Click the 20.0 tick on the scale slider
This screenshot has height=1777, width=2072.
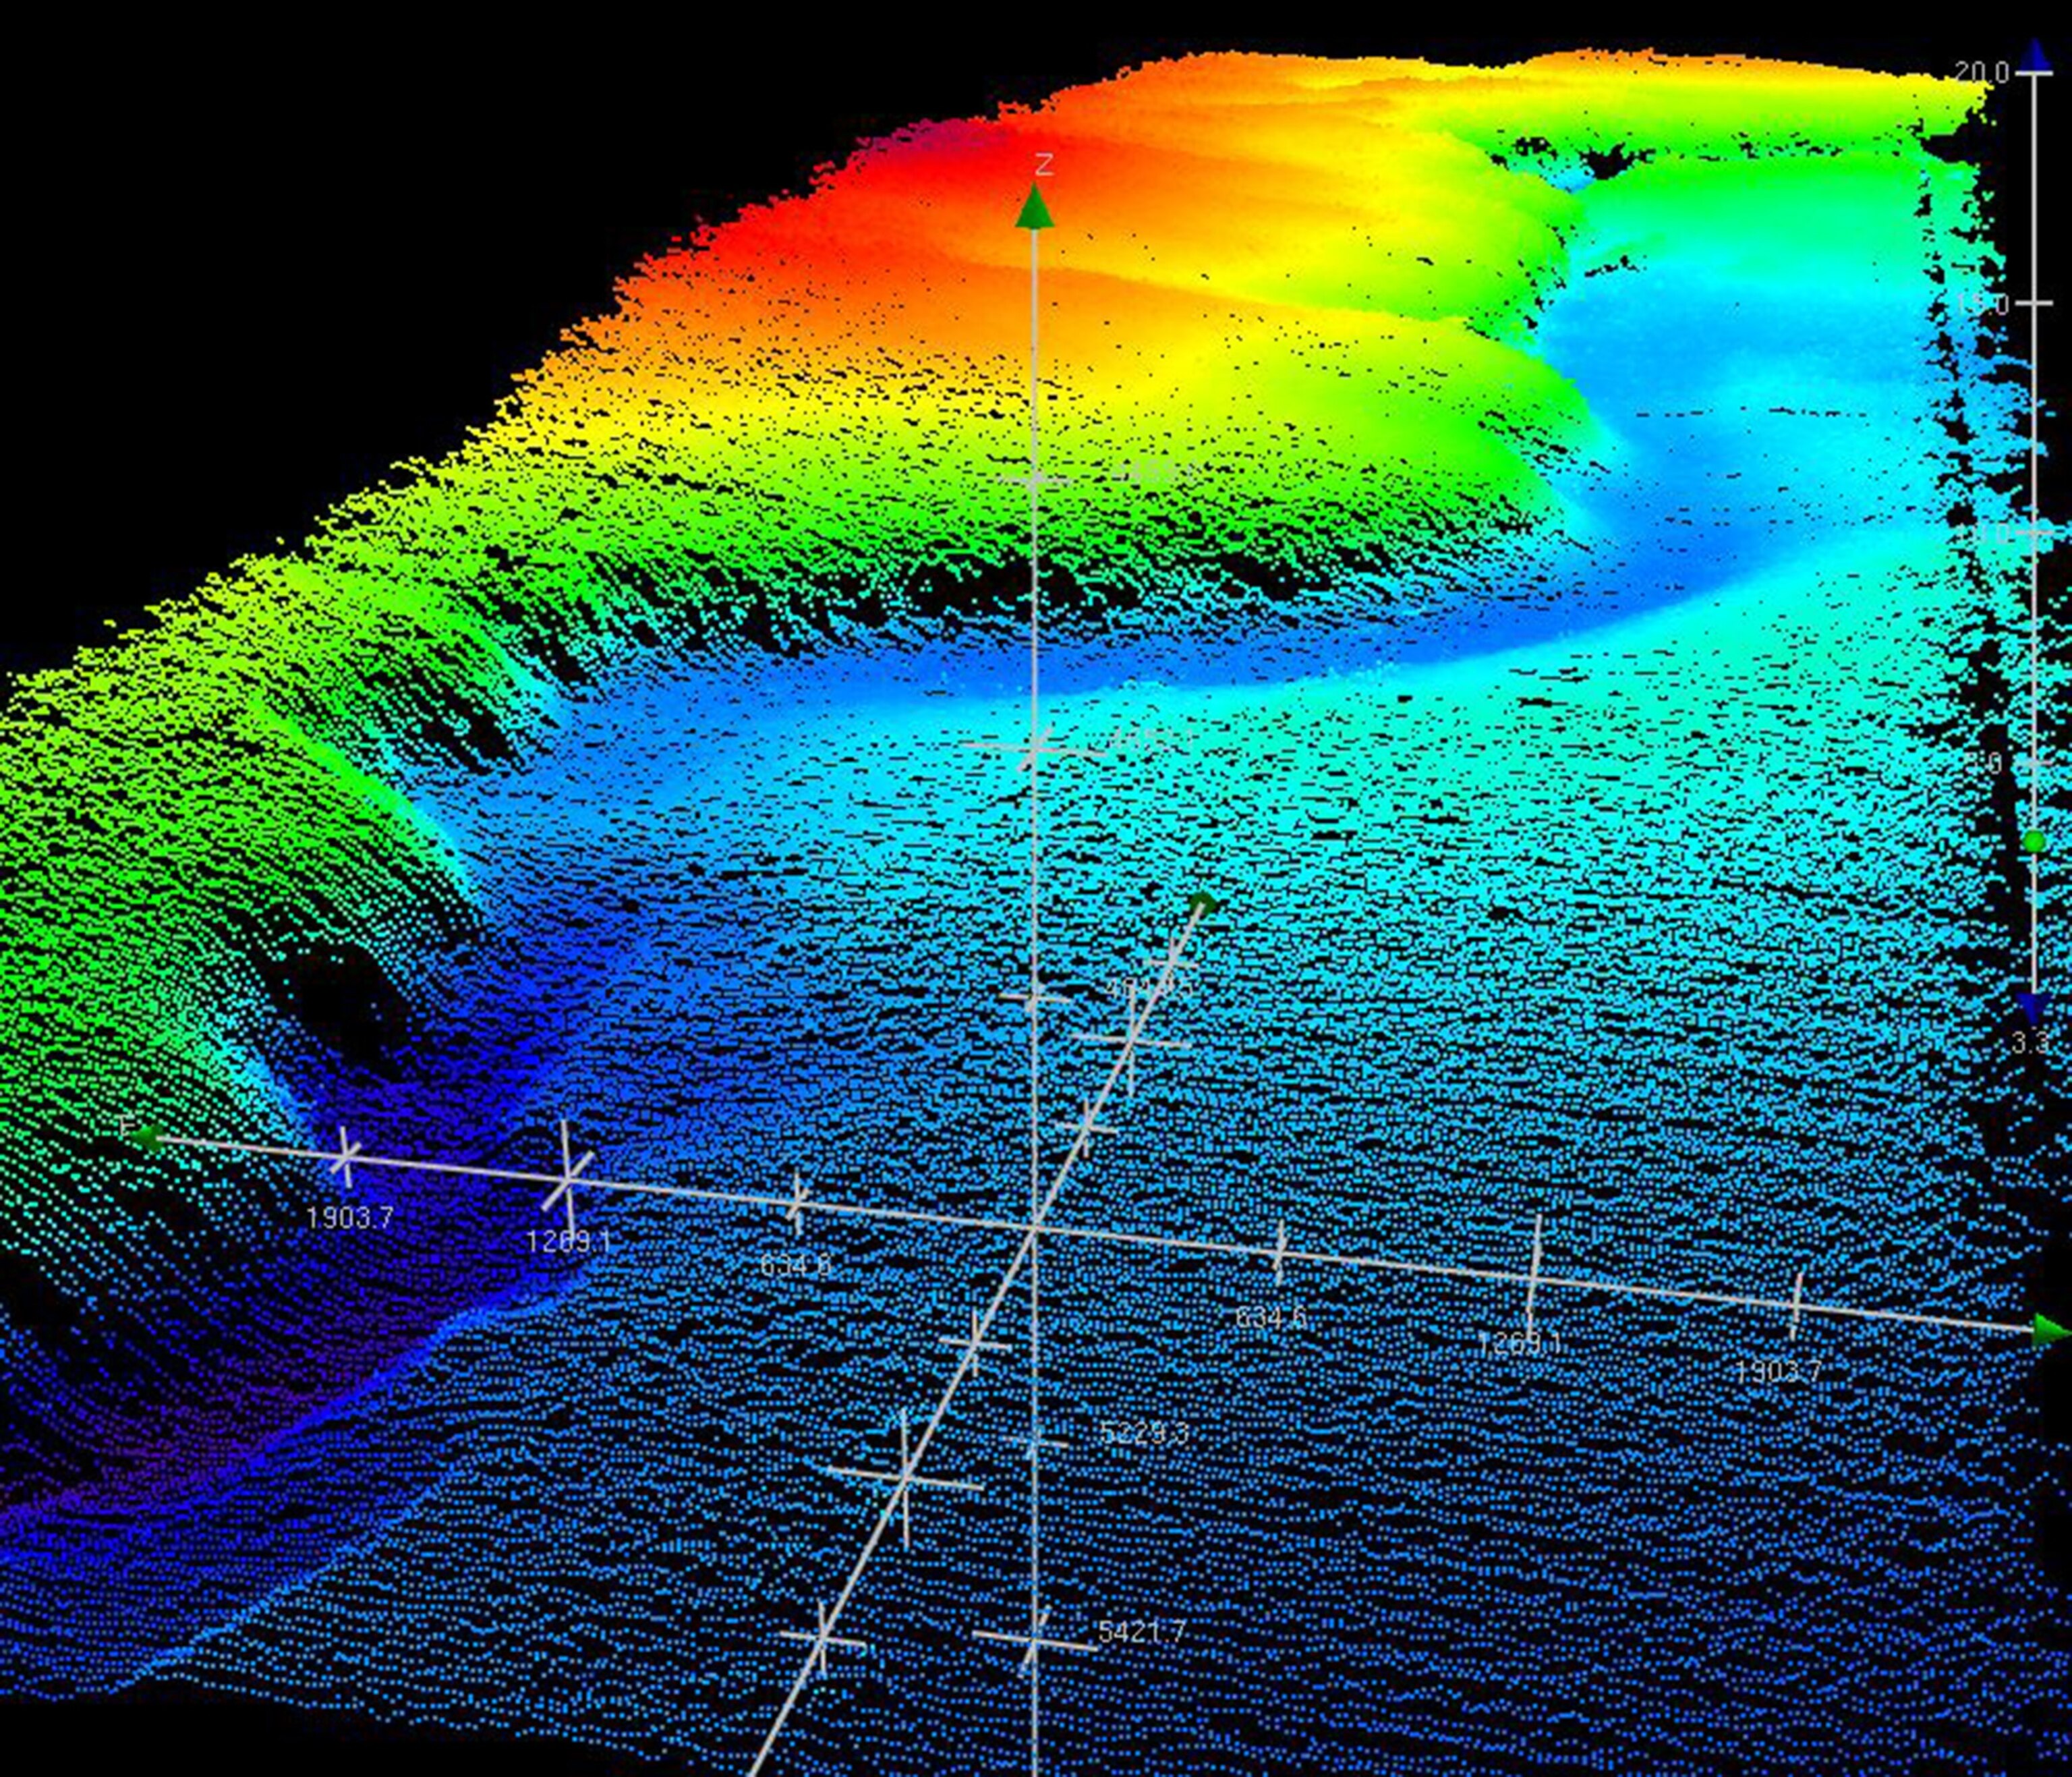(x=2034, y=73)
